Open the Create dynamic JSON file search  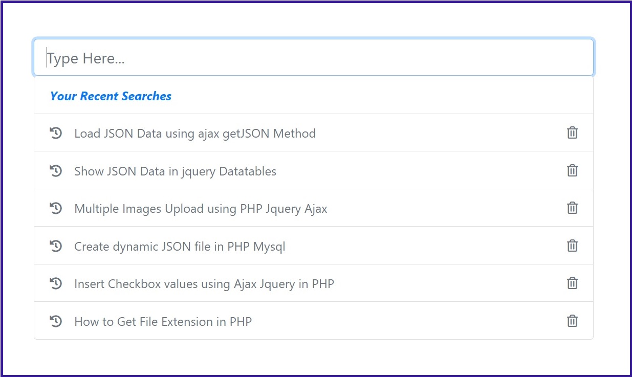(x=180, y=247)
